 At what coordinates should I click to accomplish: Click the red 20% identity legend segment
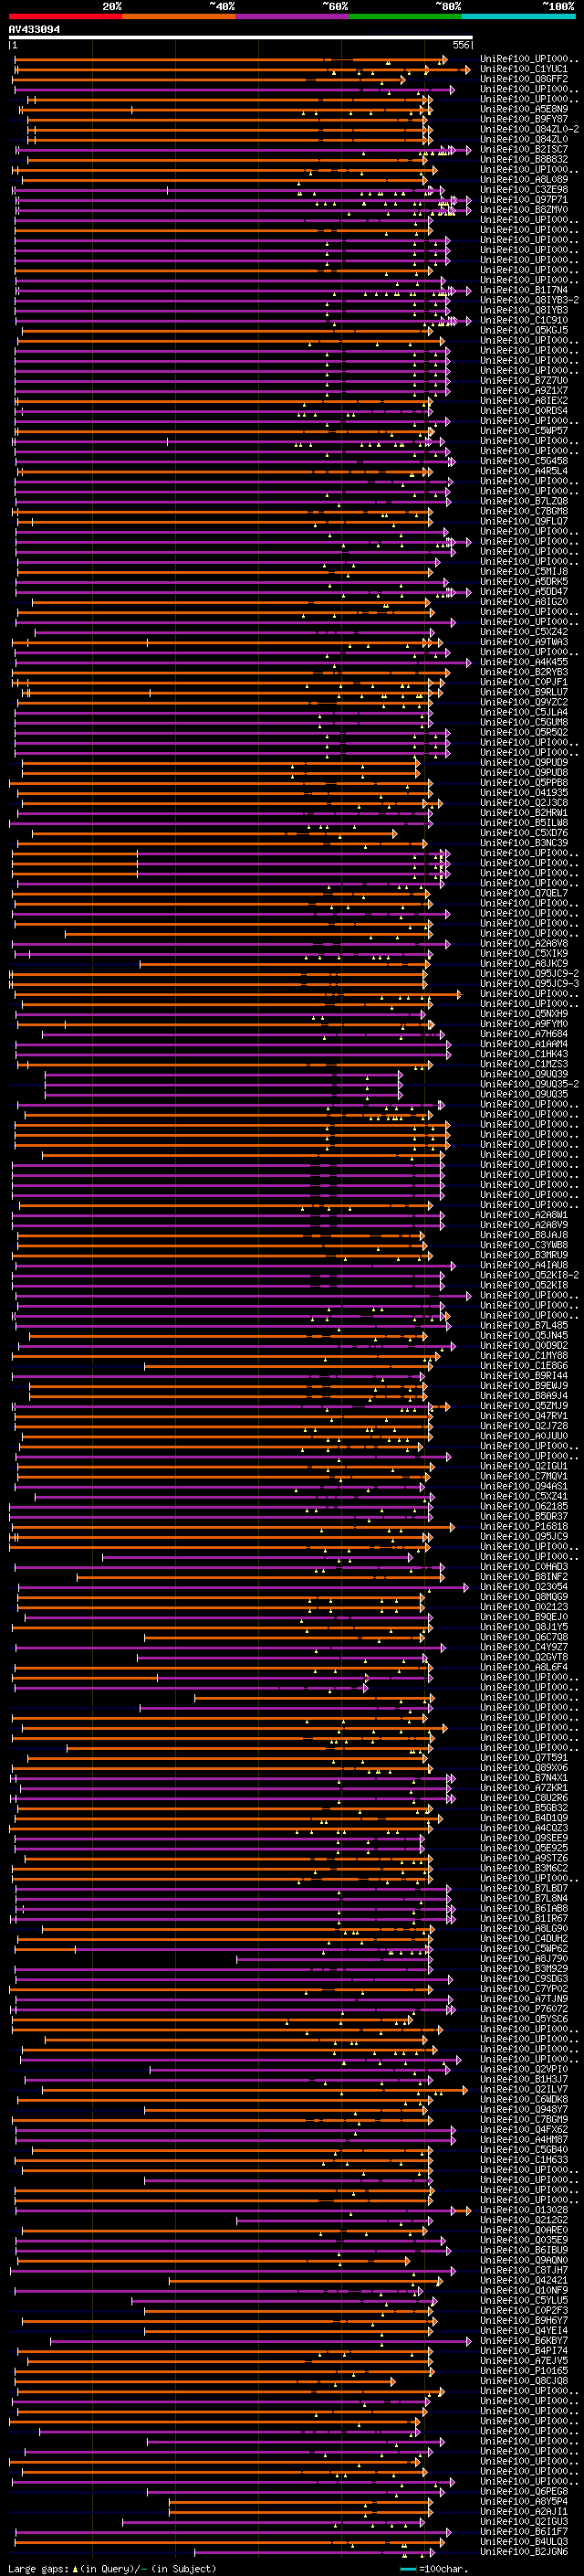tap(65, 16)
